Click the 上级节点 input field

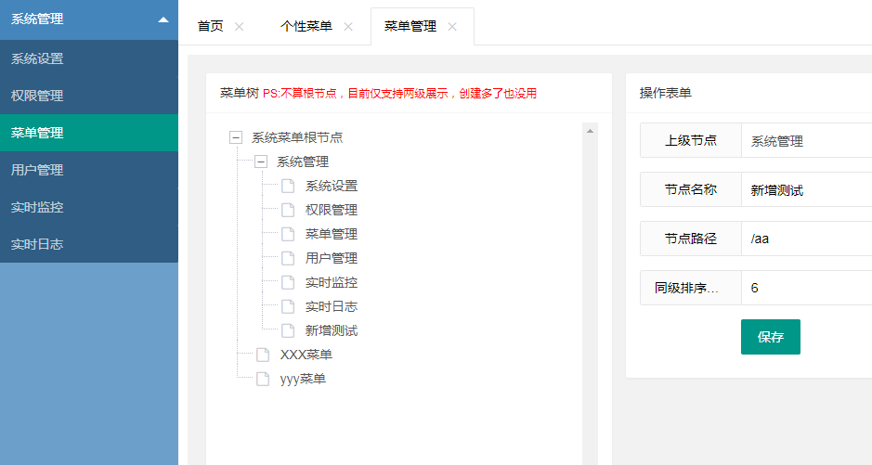click(806, 140)
